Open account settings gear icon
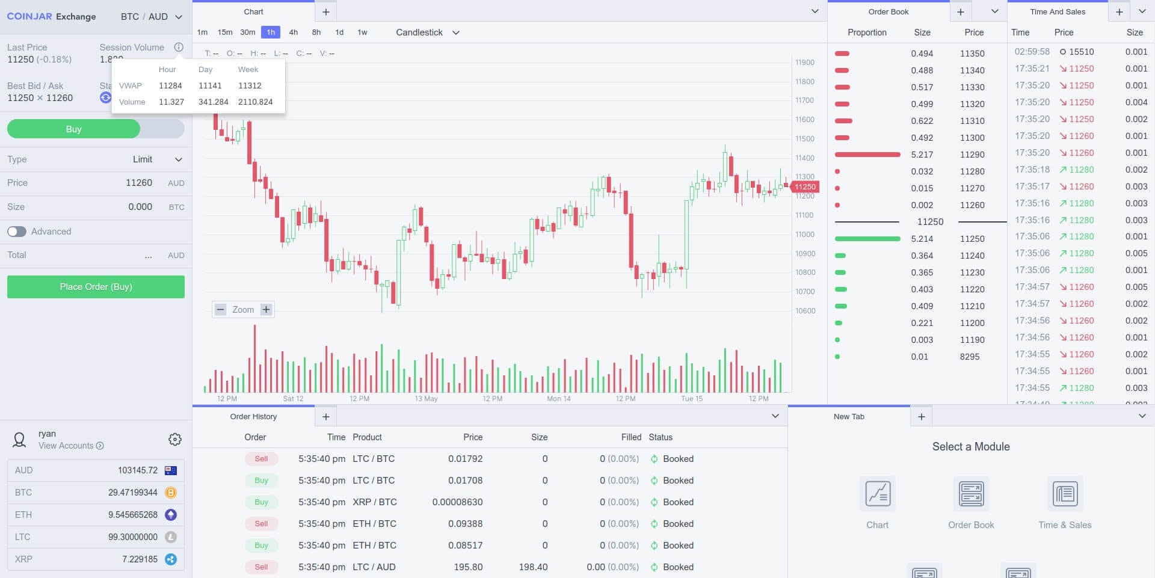 tap(175, 440)
